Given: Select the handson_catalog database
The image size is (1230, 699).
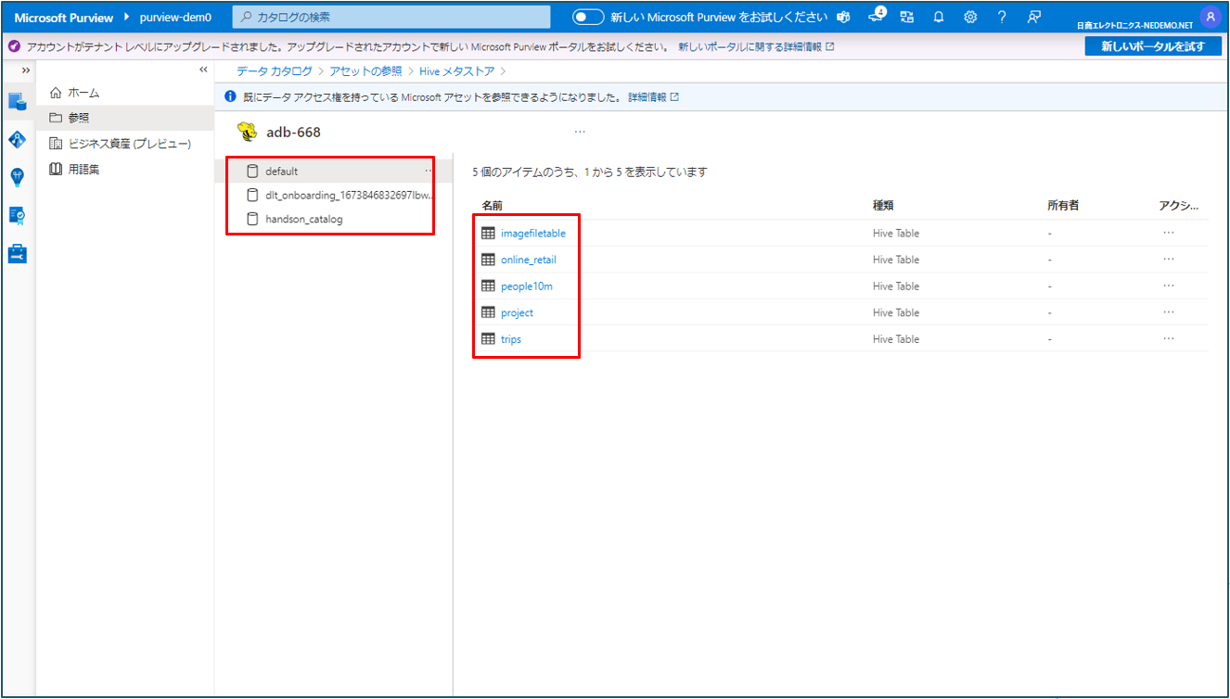Looking at the screenshot, I should click(303, 220).
